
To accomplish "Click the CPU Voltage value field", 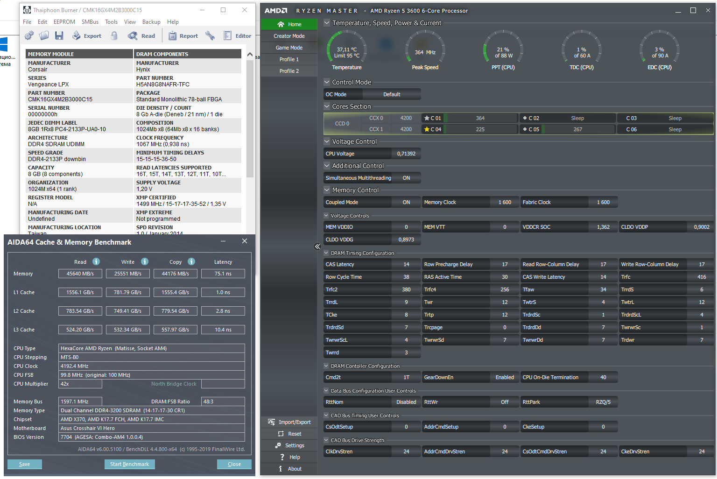I will pyautogui.click(x=407, y=154).
